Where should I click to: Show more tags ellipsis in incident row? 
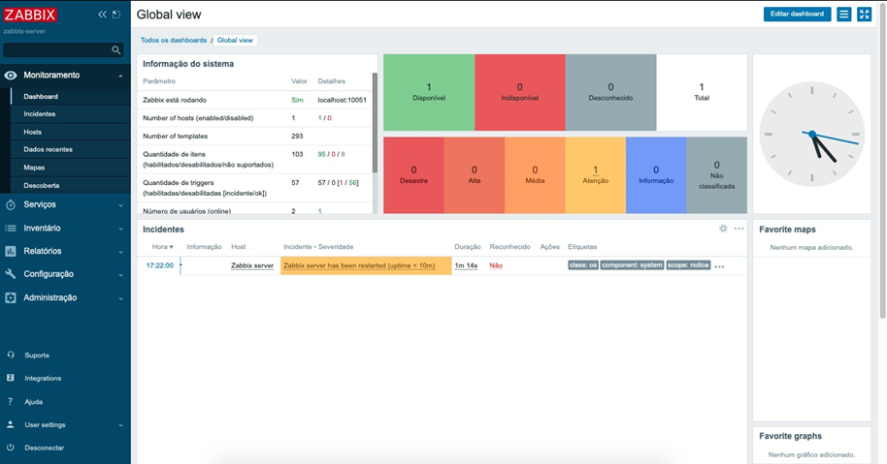click(x=719, y=266)
